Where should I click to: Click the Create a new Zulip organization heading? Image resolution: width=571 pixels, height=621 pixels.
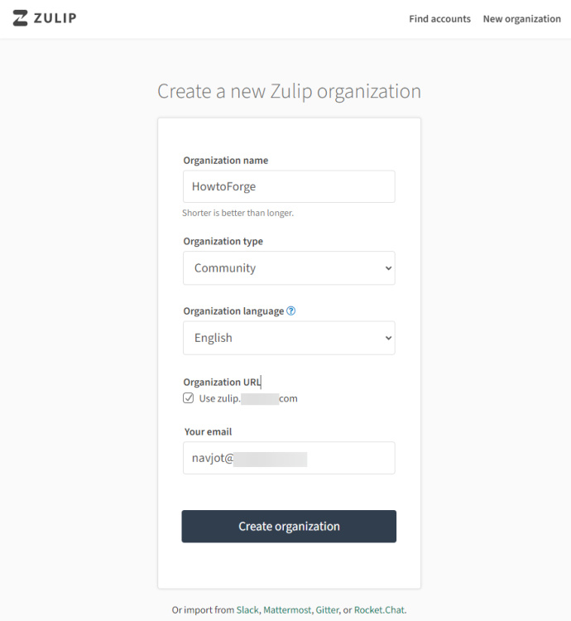(x=289, y=91)
